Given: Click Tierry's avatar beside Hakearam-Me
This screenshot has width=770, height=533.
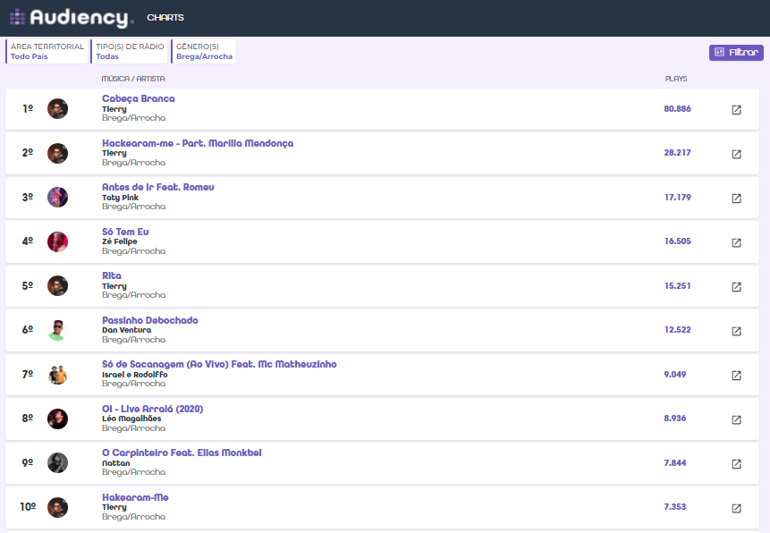Looking at the screenshot, I should (x=57, y=507).
